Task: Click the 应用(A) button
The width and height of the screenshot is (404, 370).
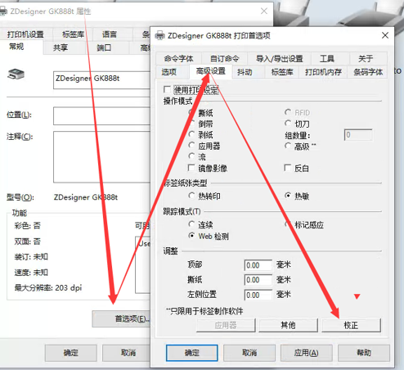Action: coord(307,353)
